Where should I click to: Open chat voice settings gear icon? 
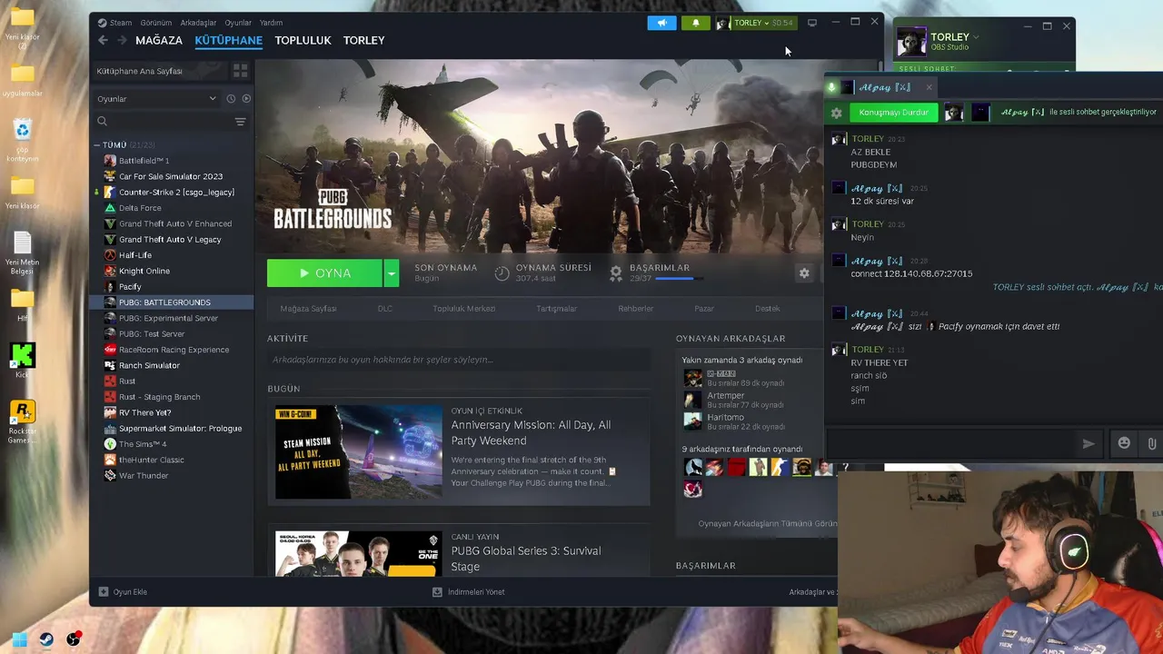pos(837,113)
